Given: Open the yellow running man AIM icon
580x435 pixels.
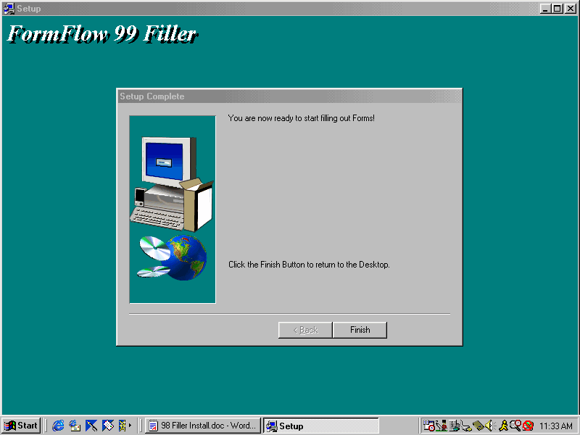Looking at the screenshot, I should tap(503, 426).
